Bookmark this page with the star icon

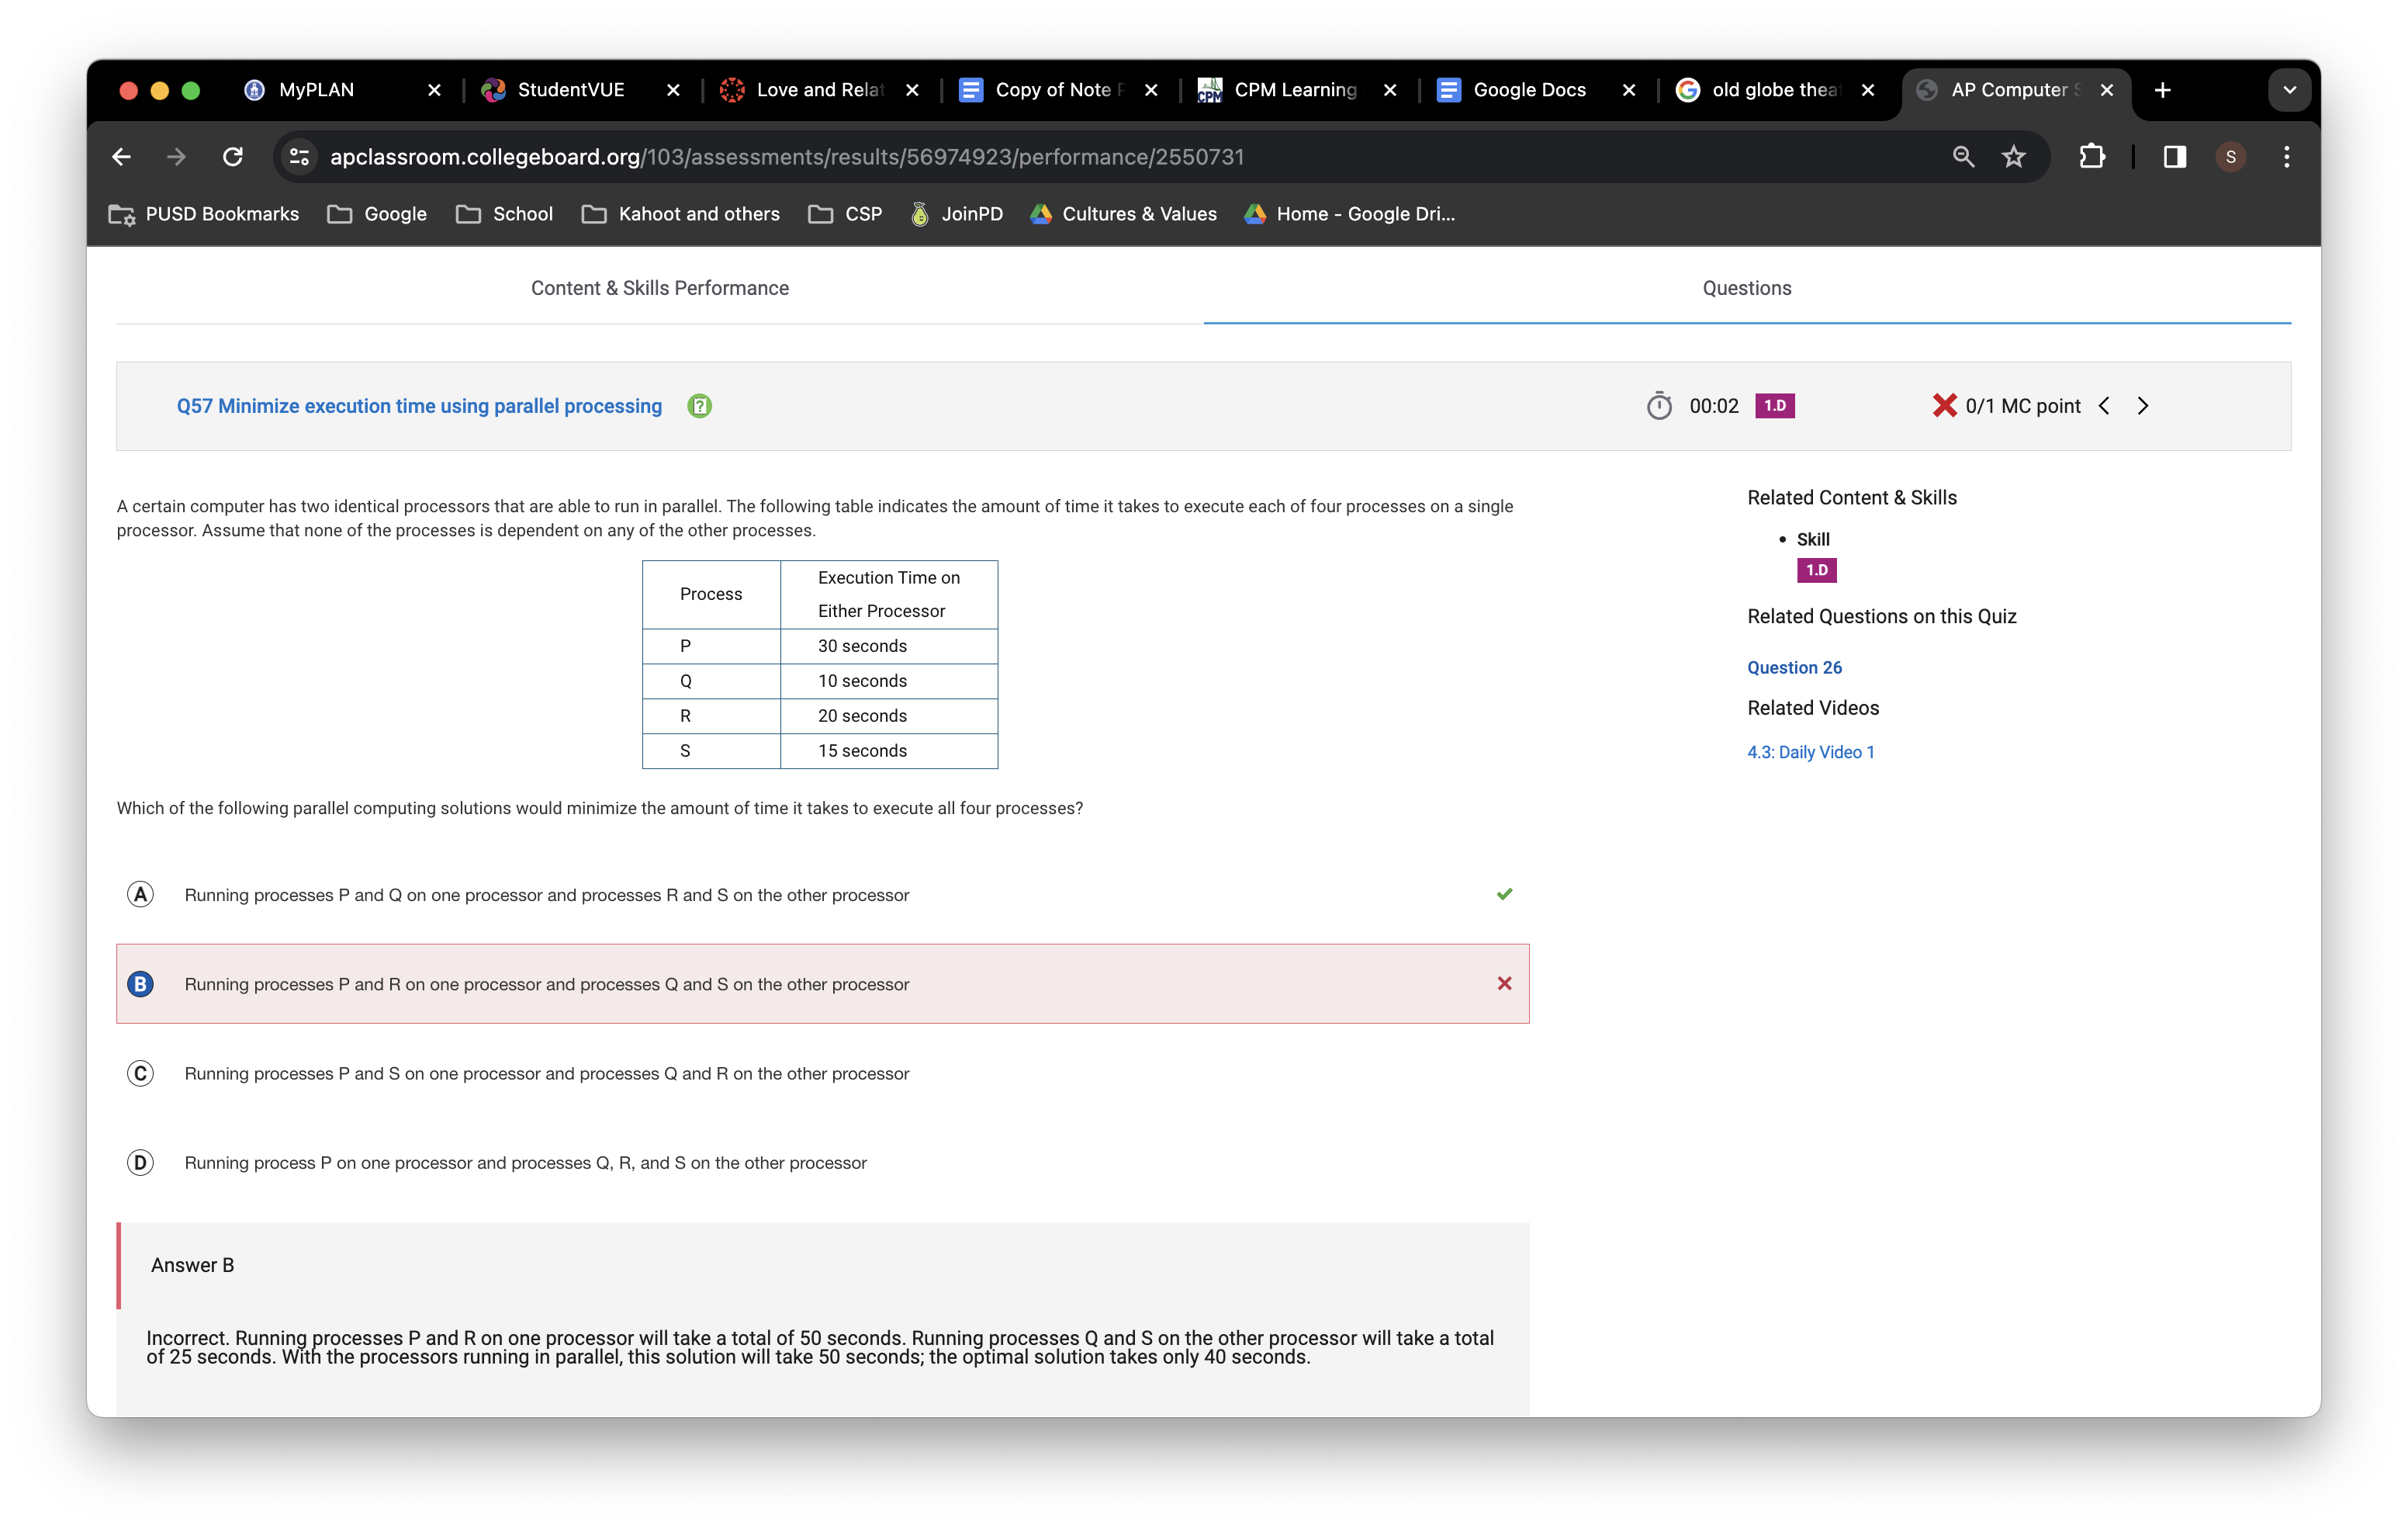pos(2013,157)
